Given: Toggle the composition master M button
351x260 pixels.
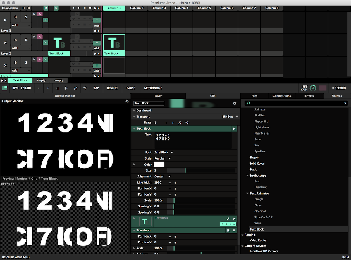Looking at the screenshot, I should click(46, 8).
